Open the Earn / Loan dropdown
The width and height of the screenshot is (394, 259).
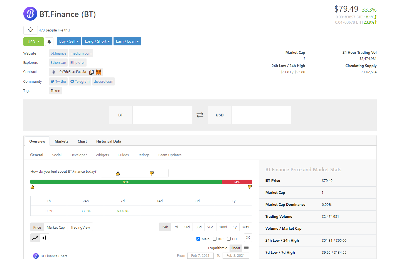(x=127, y=41)
